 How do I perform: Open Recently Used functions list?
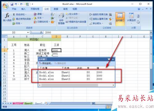click(x=22, y=19)
